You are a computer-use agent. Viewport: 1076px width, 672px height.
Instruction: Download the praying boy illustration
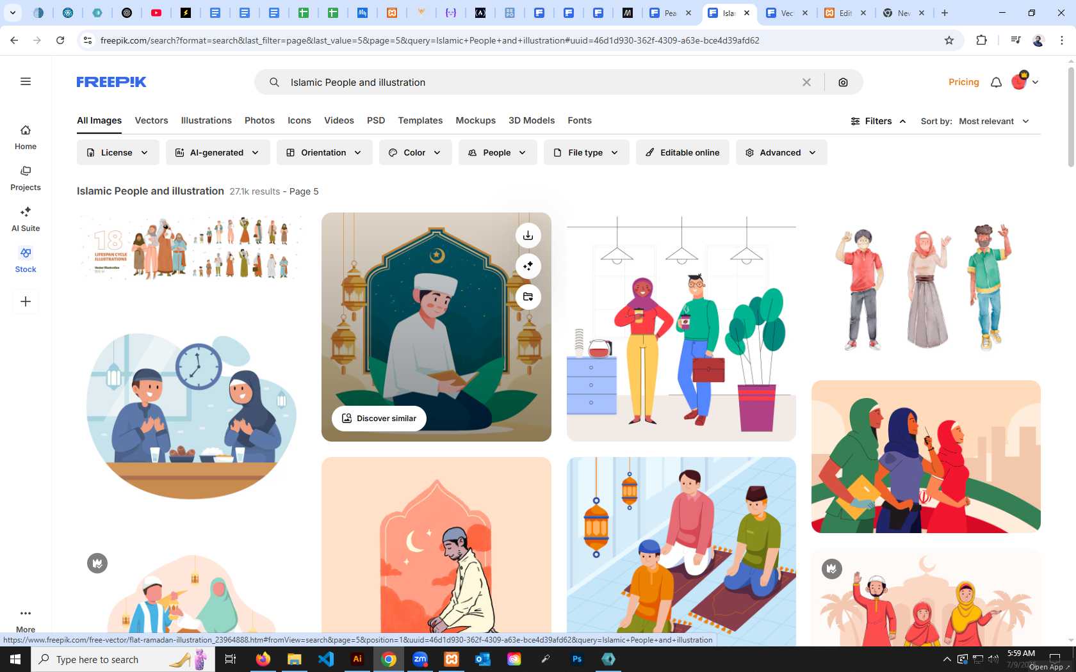tap(528, 236)
